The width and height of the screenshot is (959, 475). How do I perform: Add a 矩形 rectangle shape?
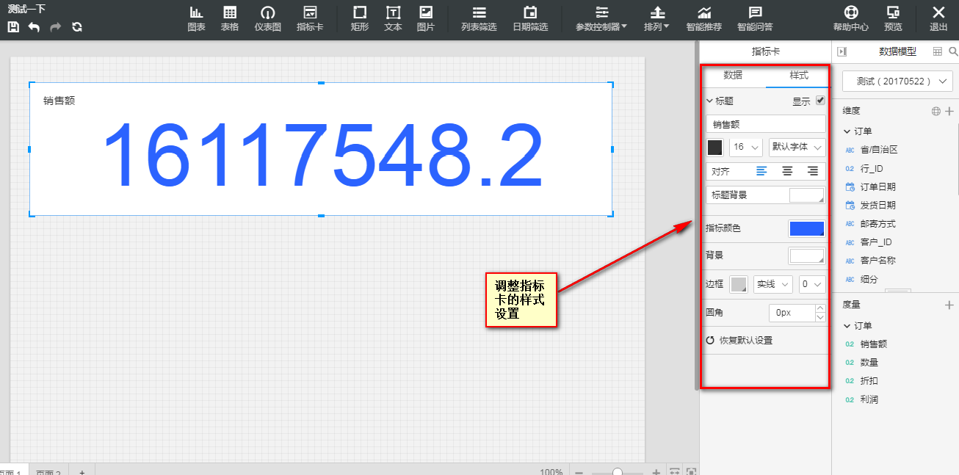(360, 18)
